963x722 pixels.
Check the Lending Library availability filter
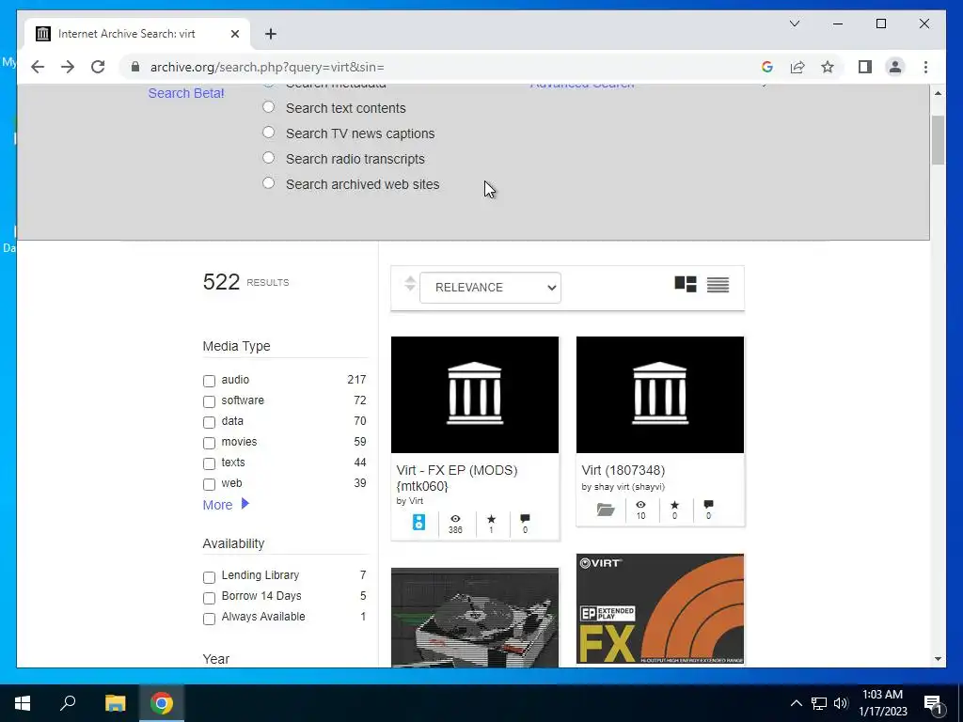(209, 577)
